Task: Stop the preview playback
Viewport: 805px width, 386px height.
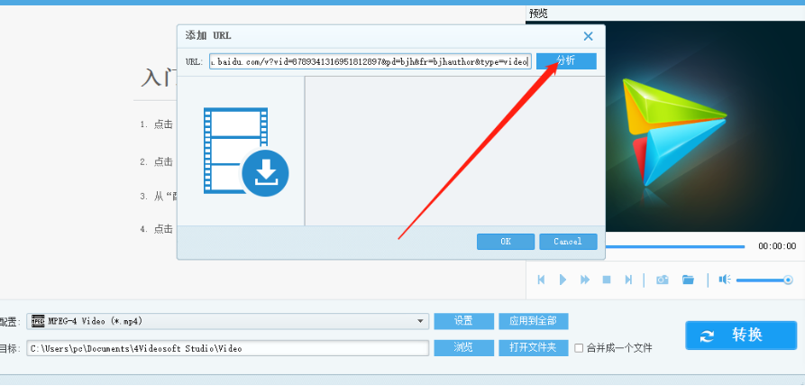Action: tap(607, 280)
